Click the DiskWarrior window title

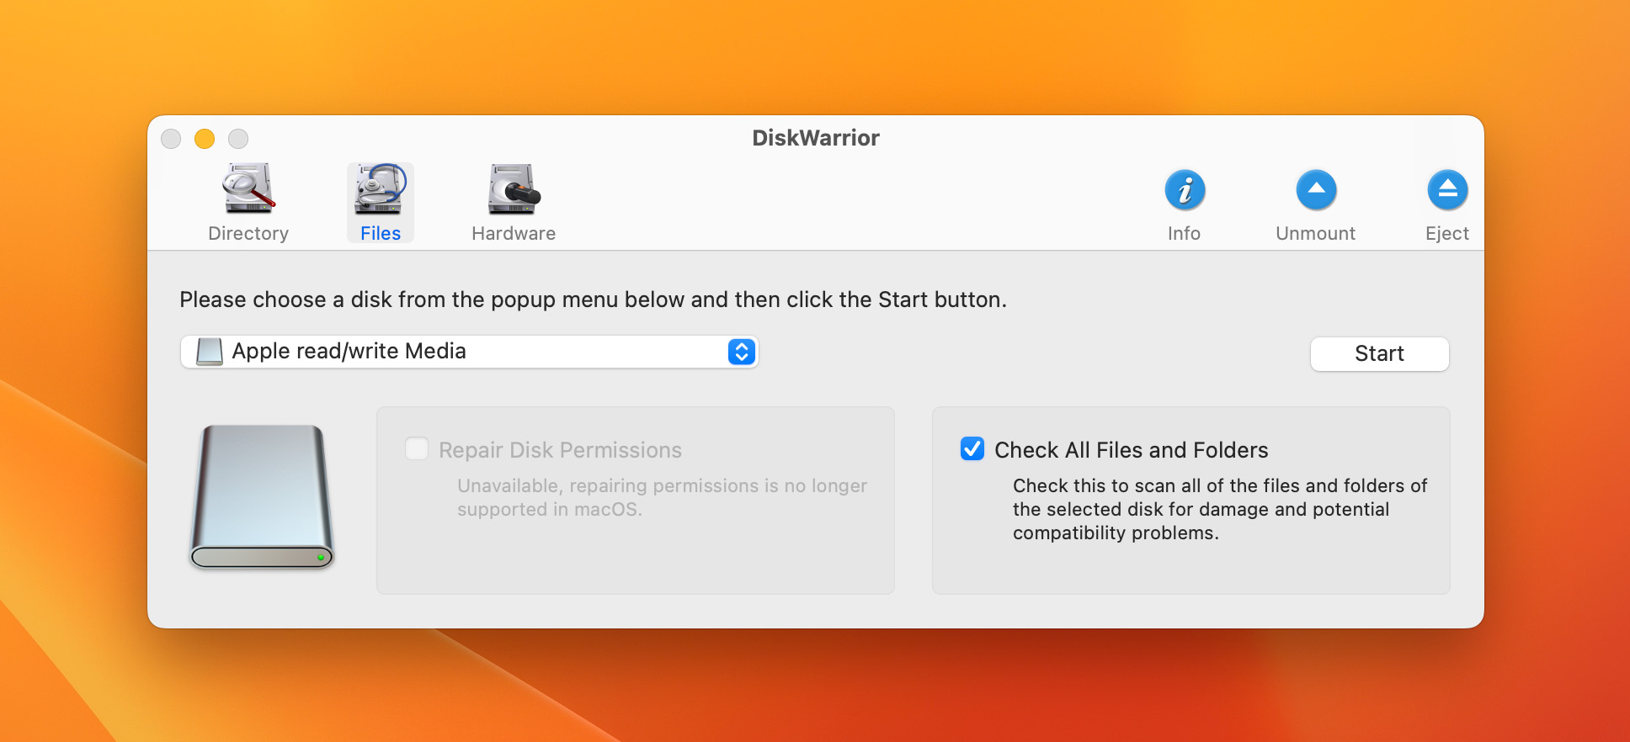(x=816, y=138)
